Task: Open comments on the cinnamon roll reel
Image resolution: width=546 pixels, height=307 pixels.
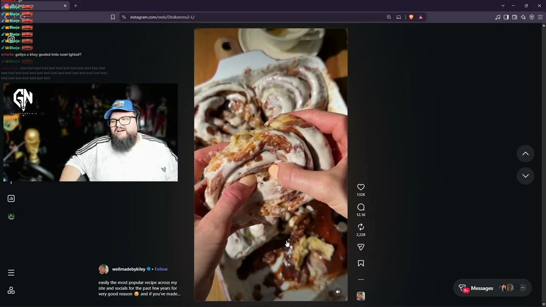Action: [361, 207]
